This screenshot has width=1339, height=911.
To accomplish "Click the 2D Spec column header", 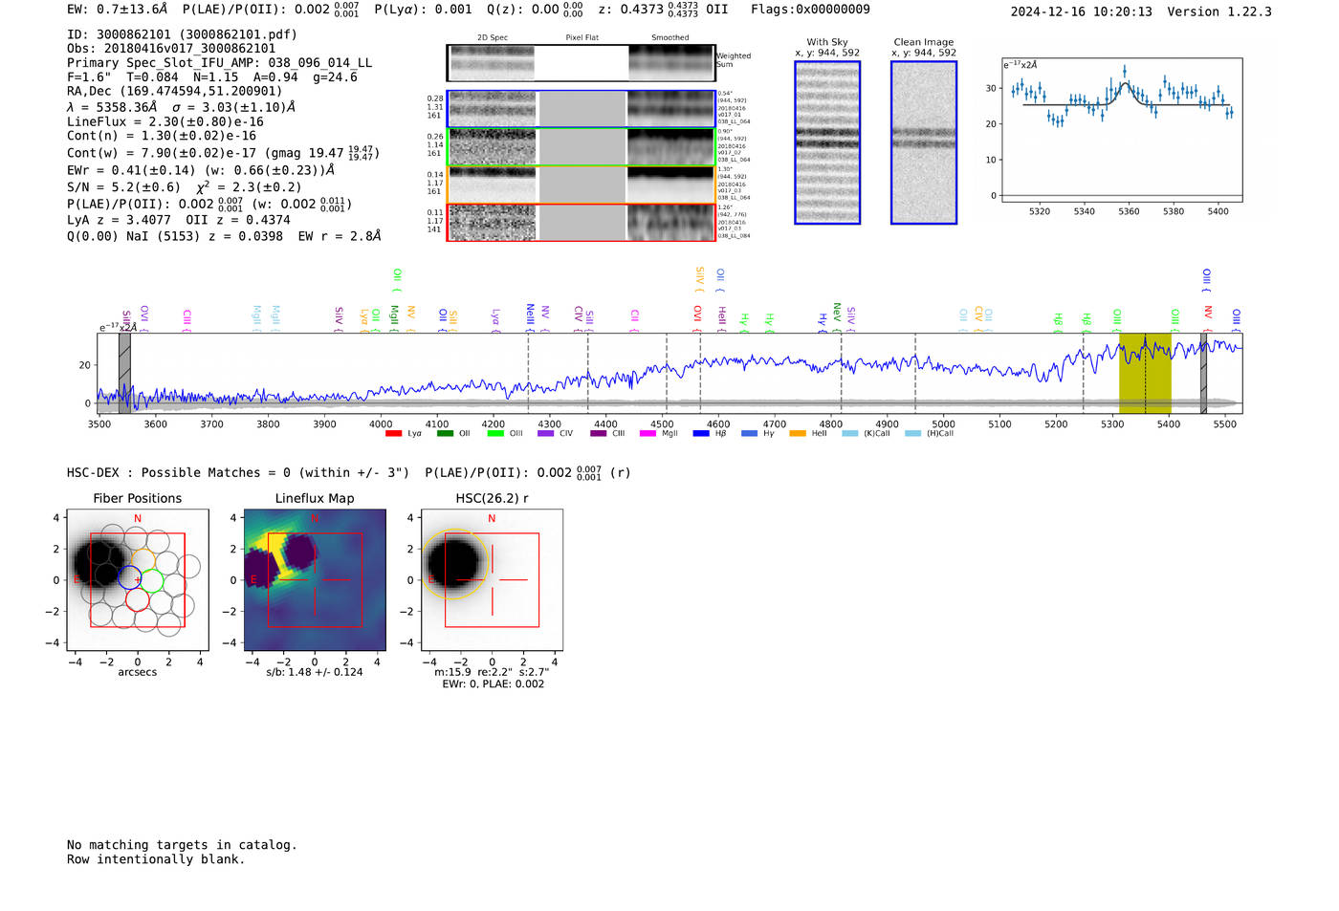I will [493, 38].
